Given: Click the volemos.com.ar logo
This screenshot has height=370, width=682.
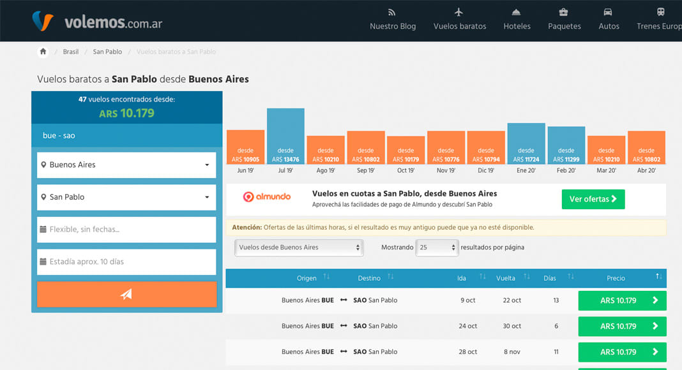Looking at the screenshot, I should point(97,21).
